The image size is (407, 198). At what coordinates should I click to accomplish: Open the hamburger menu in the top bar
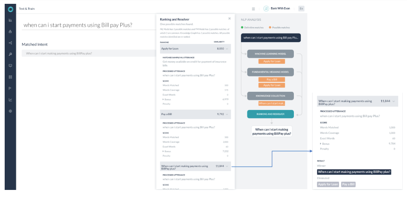253,9
